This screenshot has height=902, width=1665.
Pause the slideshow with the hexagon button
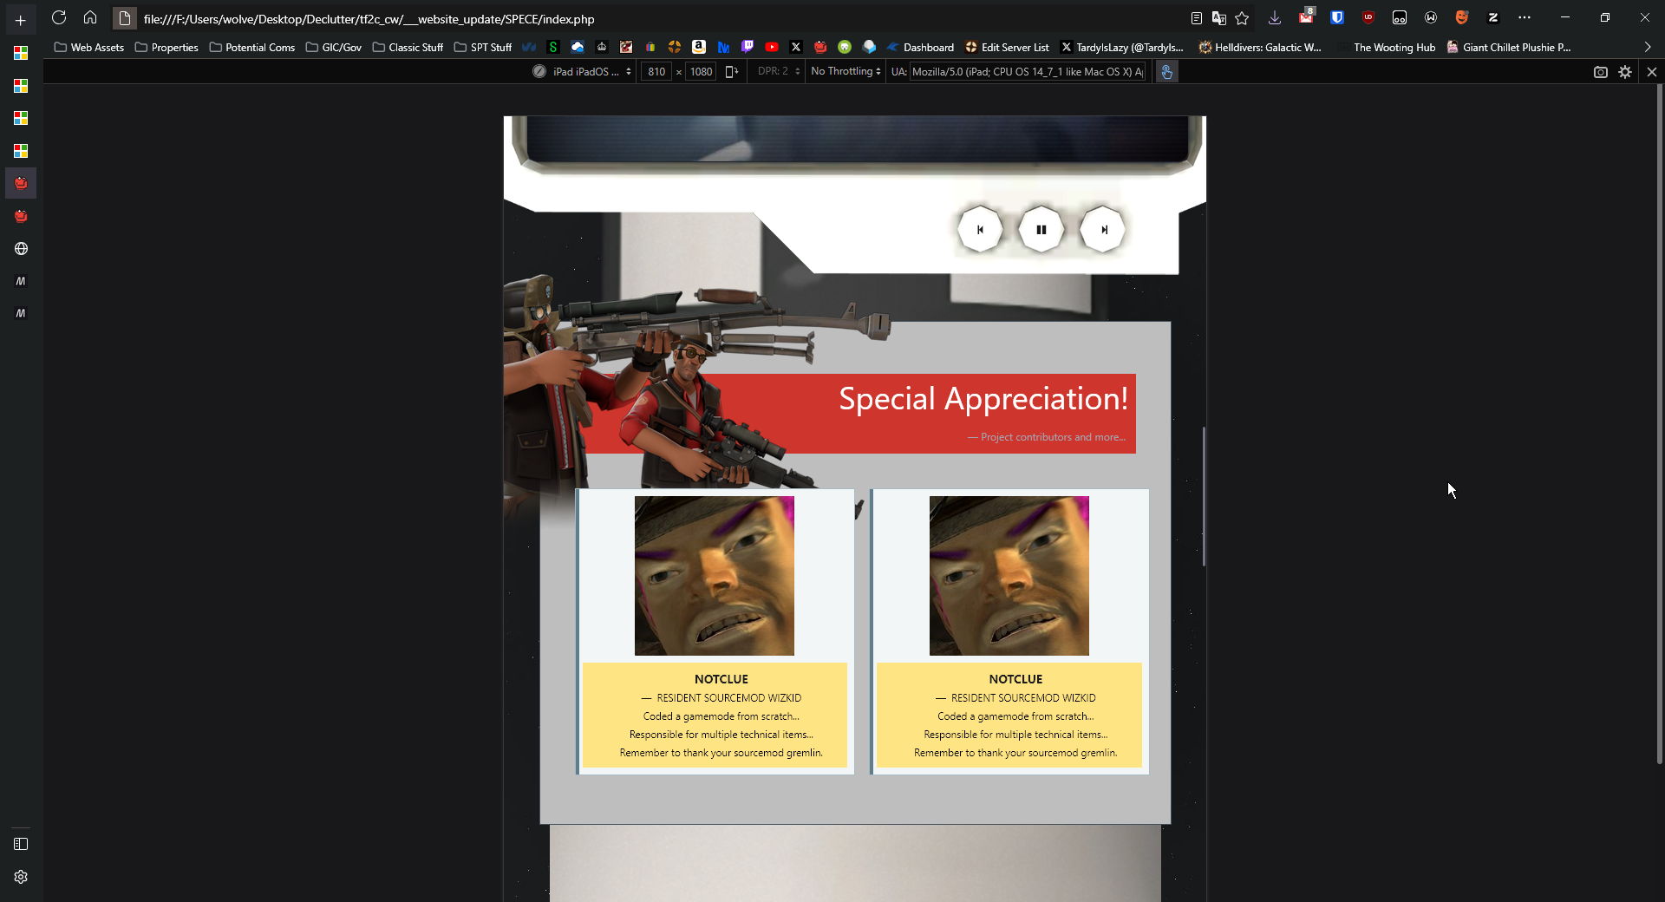[1041, 230]
